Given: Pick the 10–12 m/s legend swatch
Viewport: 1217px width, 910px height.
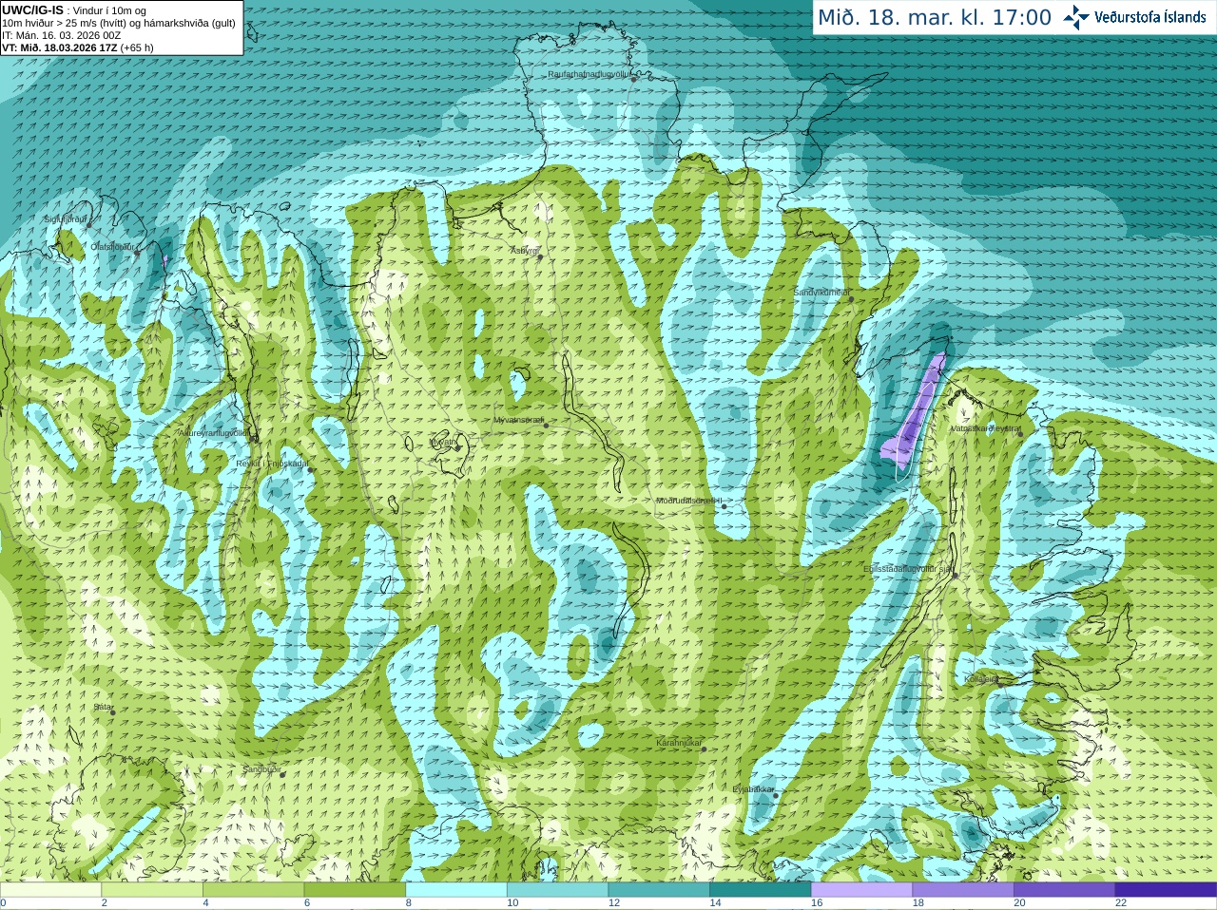Looking at the screenshot, I should [x=557, y=890].
